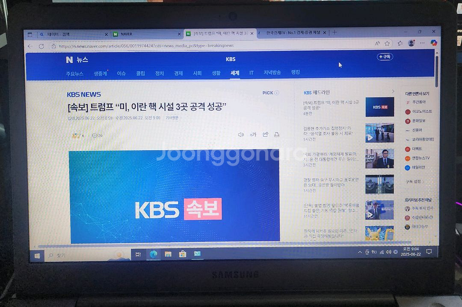Launch the Copilot icon in Edge toolbar
Screen dimensions: 462x307
point(433,43)
